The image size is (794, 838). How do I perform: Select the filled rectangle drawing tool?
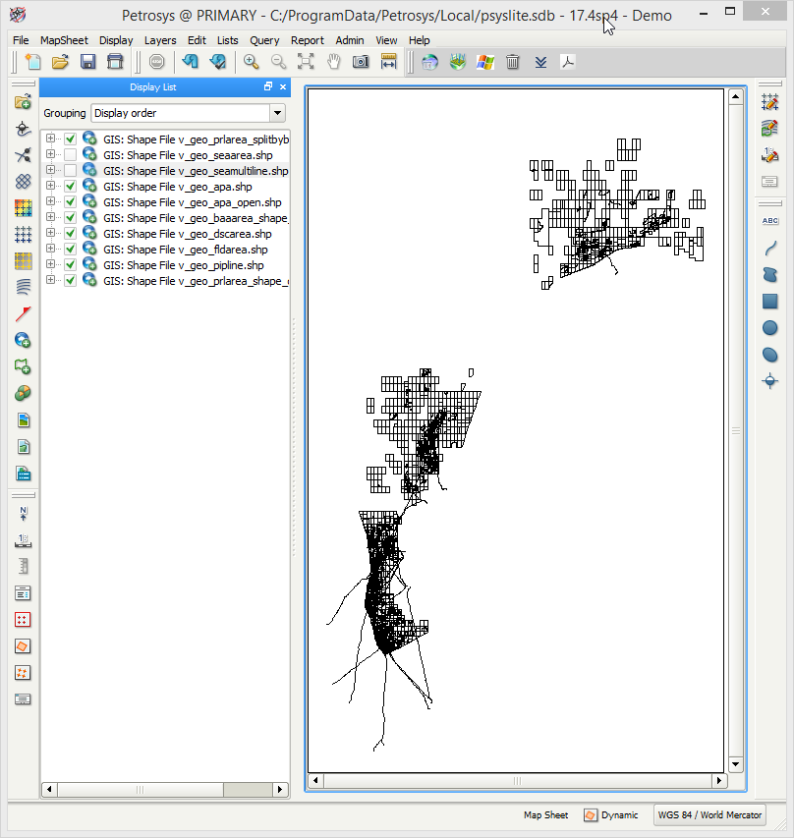coord(770,302)
